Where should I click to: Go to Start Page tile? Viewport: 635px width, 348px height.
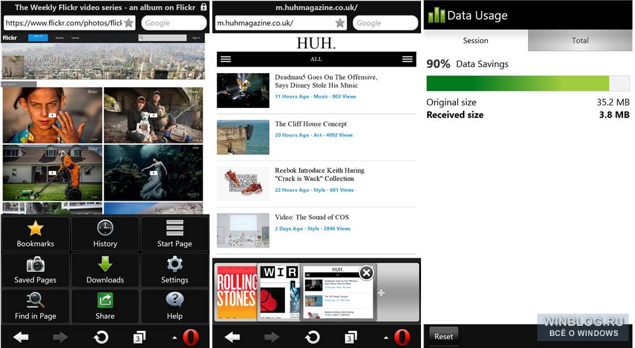tap(175, 234)
